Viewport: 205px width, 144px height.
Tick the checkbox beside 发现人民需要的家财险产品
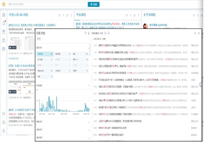pos(92,66)
